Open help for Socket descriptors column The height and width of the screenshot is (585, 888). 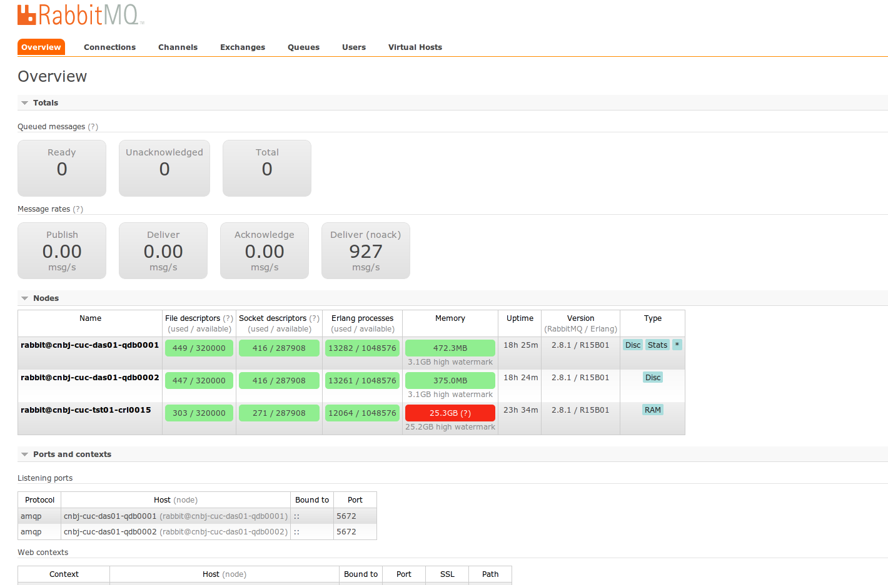point(315,318)
